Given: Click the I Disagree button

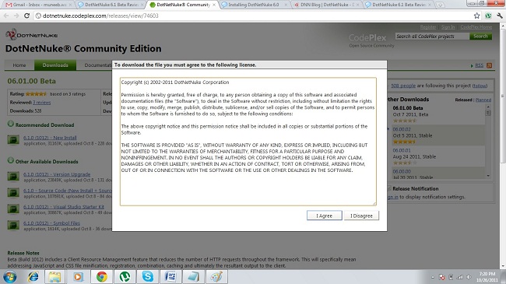Looking at the screenshot, I should click(361, 216).
